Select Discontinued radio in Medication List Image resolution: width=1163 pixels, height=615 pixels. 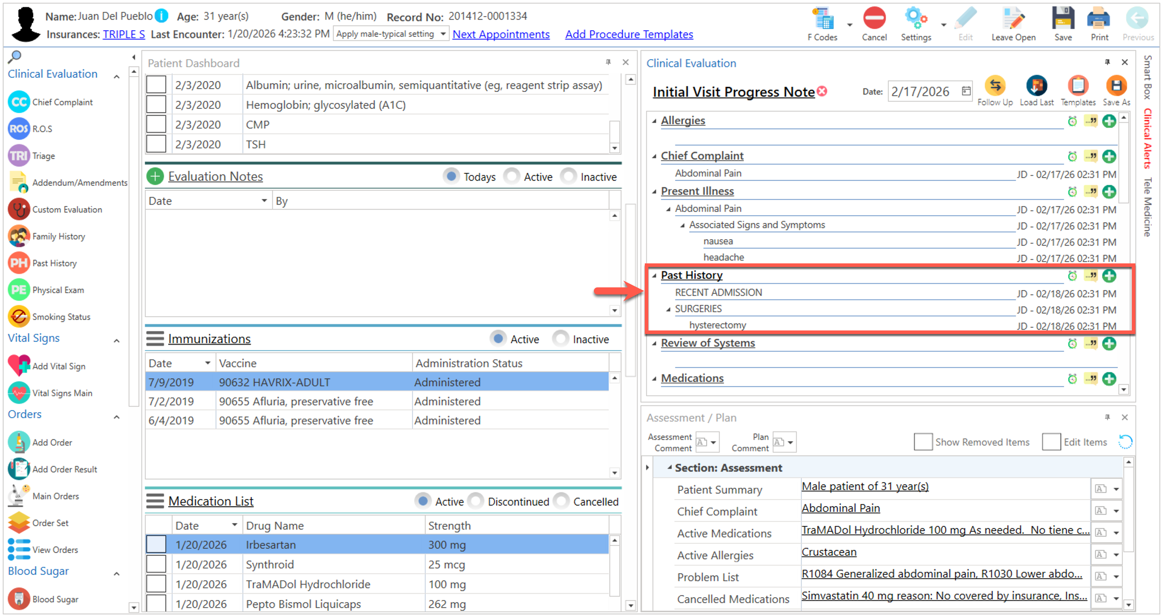coord(476,501)
